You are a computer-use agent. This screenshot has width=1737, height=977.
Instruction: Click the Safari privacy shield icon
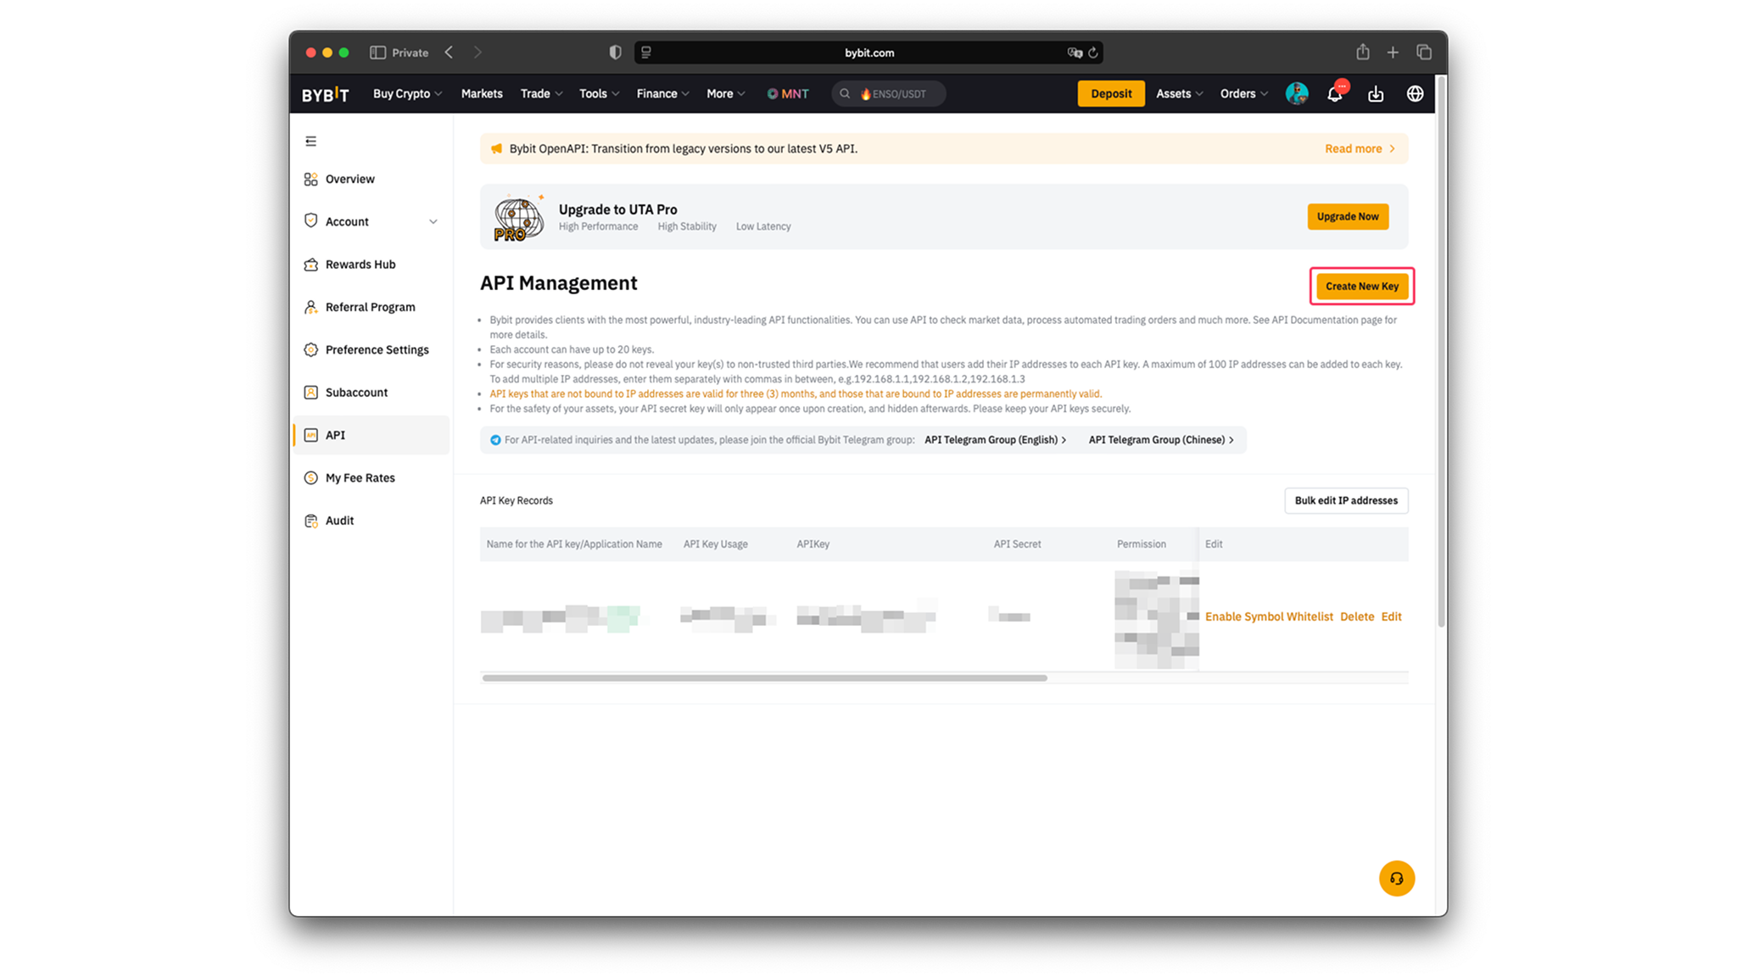point(615,53)
